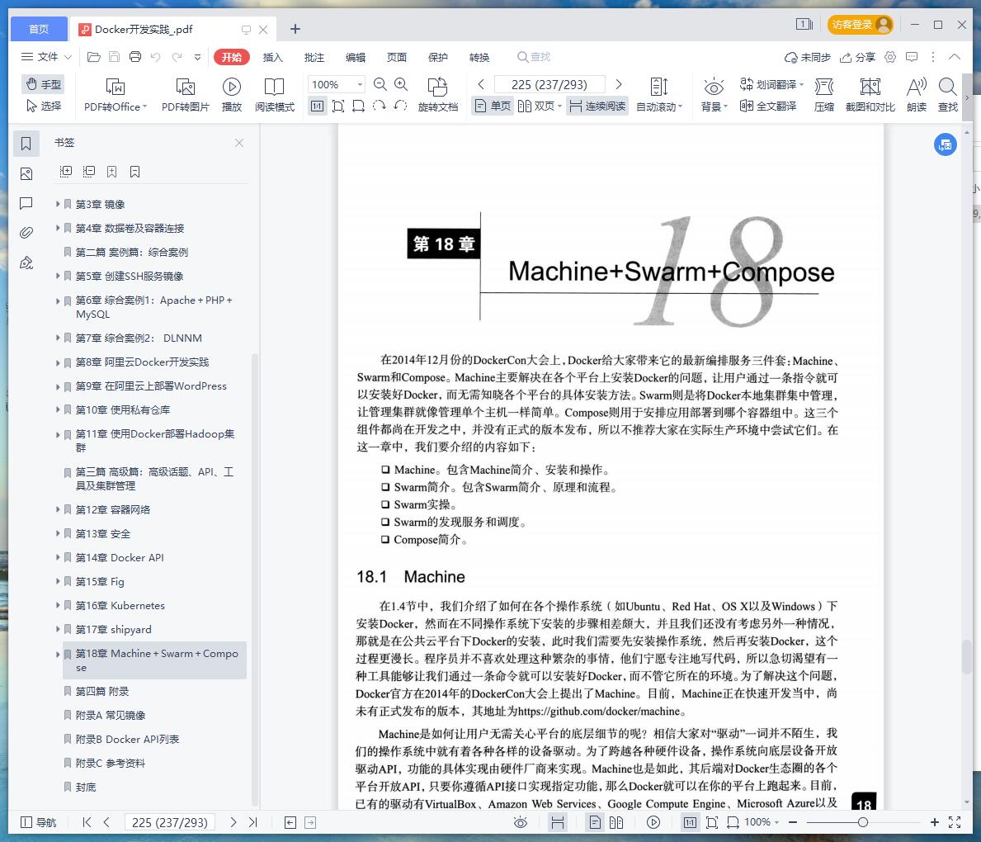Adjust the zoom slider in status bar
The width and height of the screenshot is (981, 842).
point(863,822)
